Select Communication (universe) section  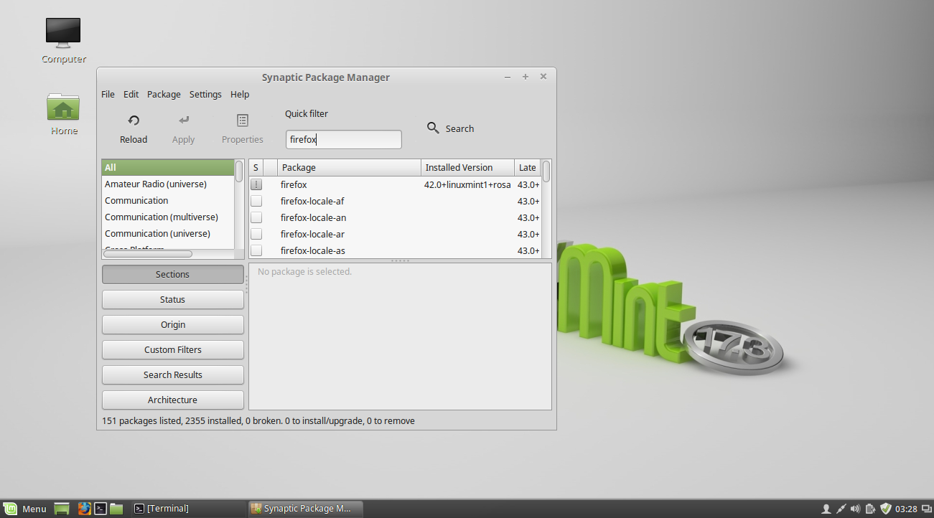157,233
